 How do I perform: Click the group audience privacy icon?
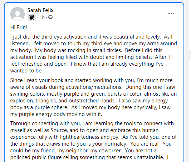click(x=50, y=17)
